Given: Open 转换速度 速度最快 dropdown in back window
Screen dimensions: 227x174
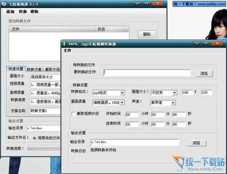Looking at the screenshot, I should click(x=45, y=101).
